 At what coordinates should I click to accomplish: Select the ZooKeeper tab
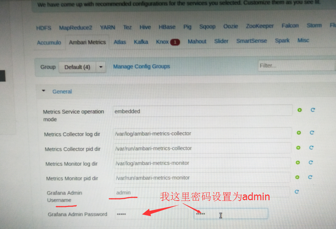(260, 26)
